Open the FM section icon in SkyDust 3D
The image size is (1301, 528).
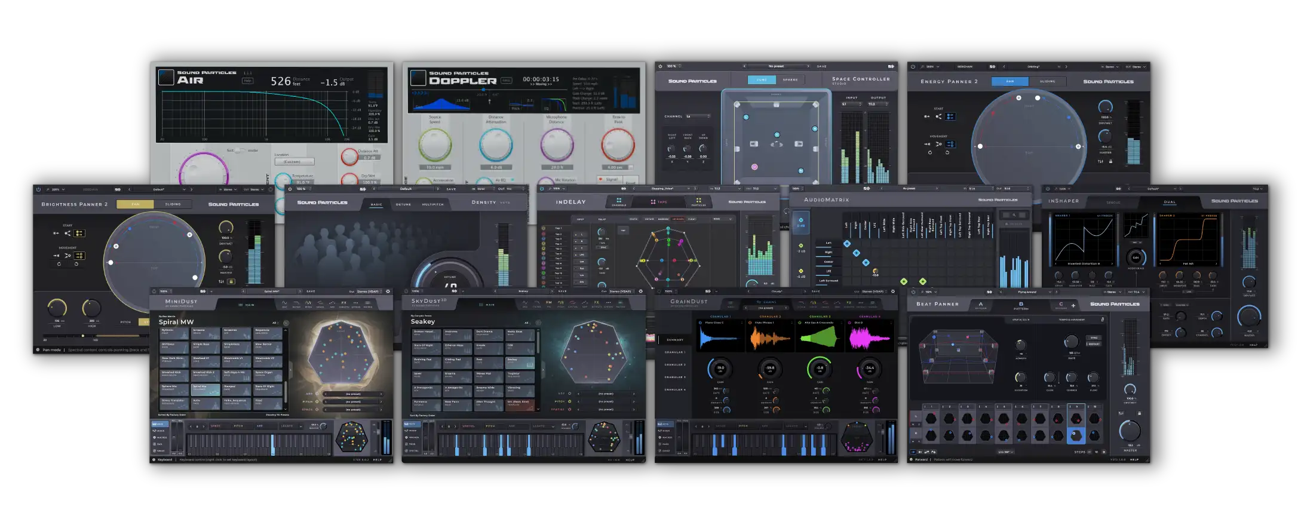[x=549, y=303]
